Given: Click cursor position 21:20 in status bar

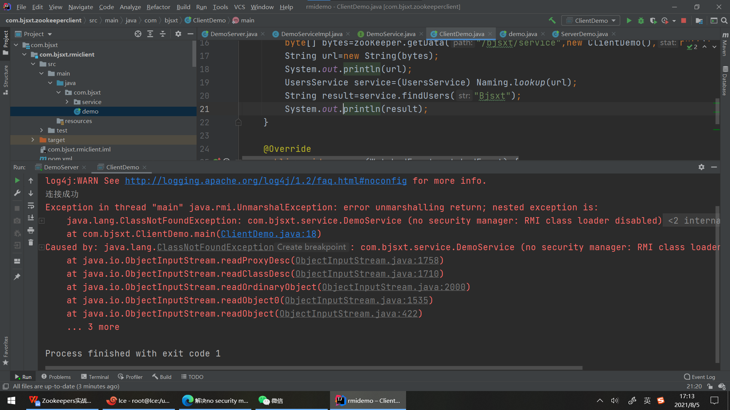Looking at the screenshot, I should (694, 386).
